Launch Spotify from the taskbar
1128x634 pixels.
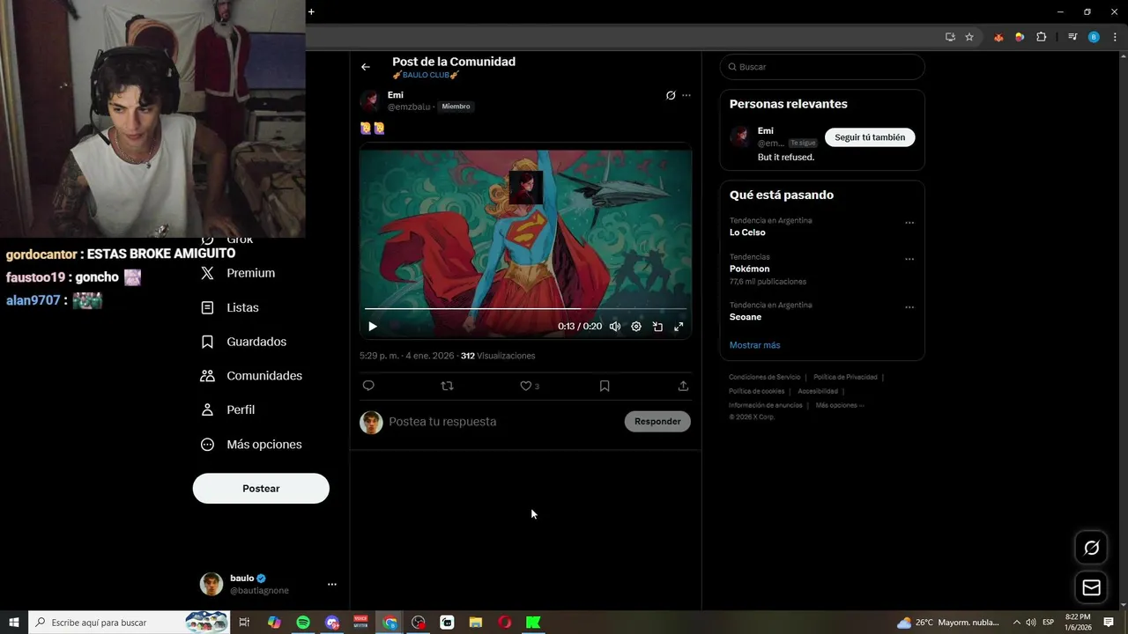point(303,623)
